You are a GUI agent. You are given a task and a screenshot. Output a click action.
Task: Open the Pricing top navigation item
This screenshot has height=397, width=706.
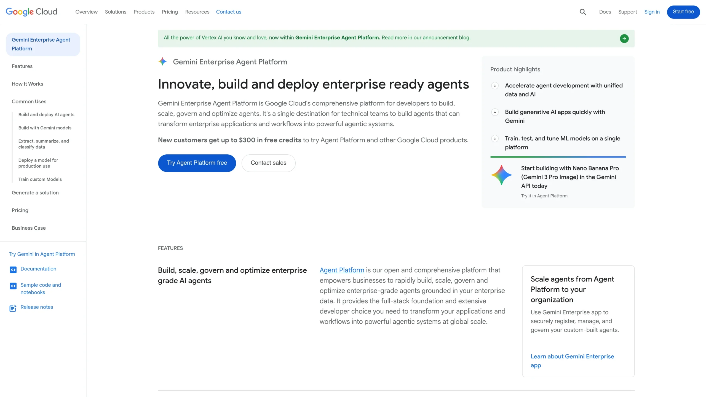tap(170, 12)
